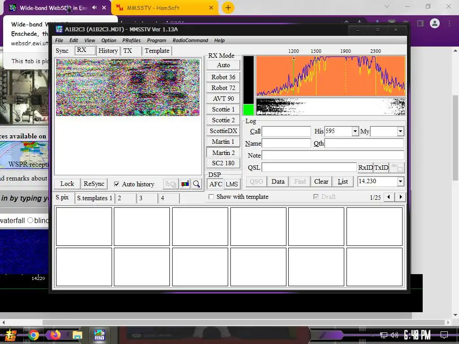459x344 pixels.
Task: Click the green squelch level indicator
Action: tap(248, 110)
